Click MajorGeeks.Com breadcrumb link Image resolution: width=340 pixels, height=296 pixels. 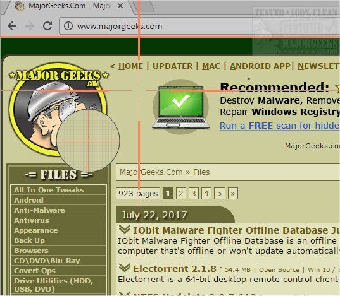pyautogui.click(x=151, y=172)
